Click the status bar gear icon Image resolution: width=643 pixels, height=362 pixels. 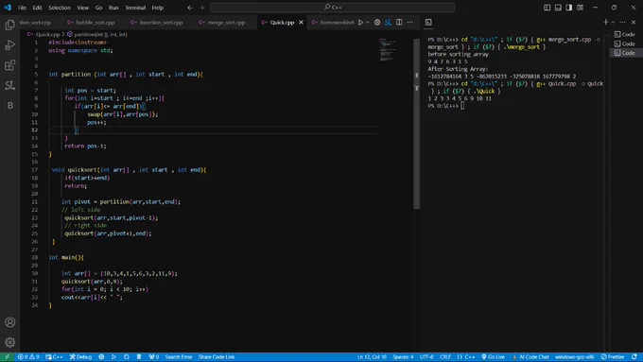tap(101, 356)
